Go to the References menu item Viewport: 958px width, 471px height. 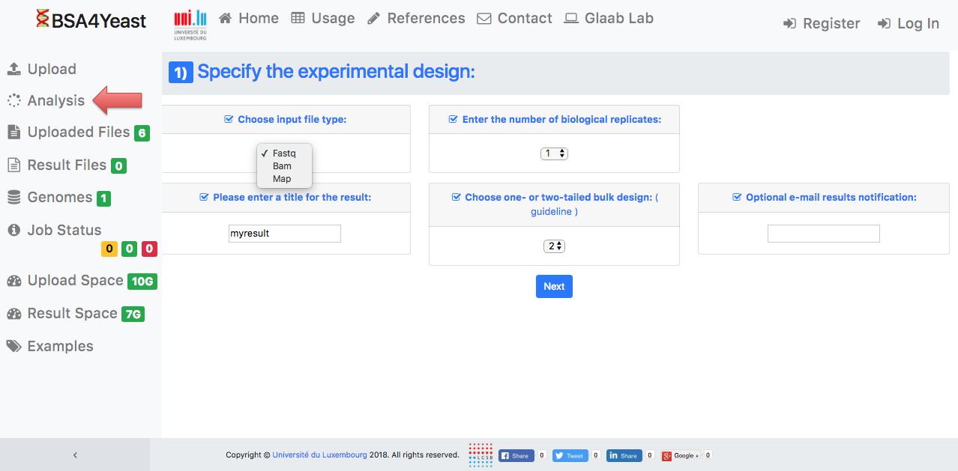(x=416, y=19)
